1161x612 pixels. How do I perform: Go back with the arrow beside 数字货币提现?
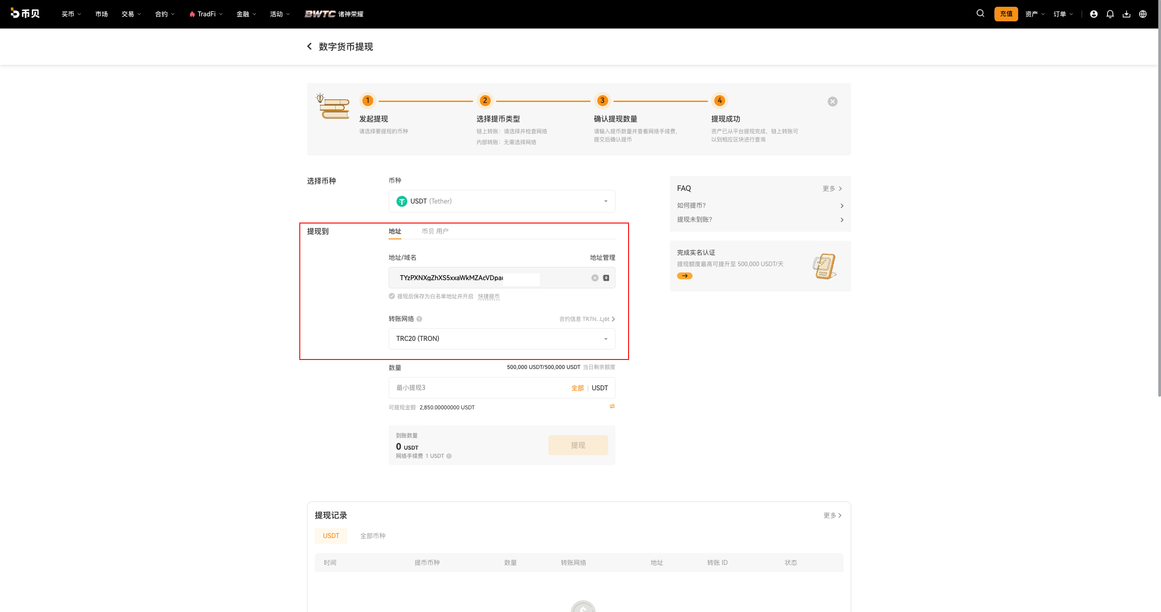point(309,46)
